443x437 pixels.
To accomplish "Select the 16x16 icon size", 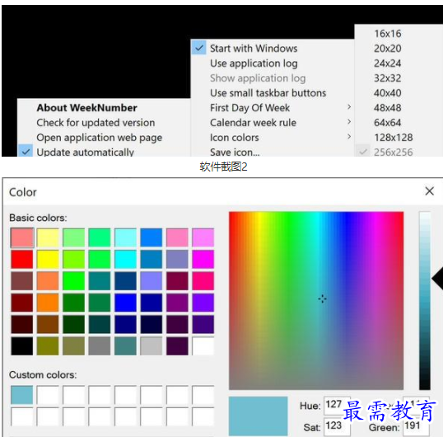I will click(399, 34).
